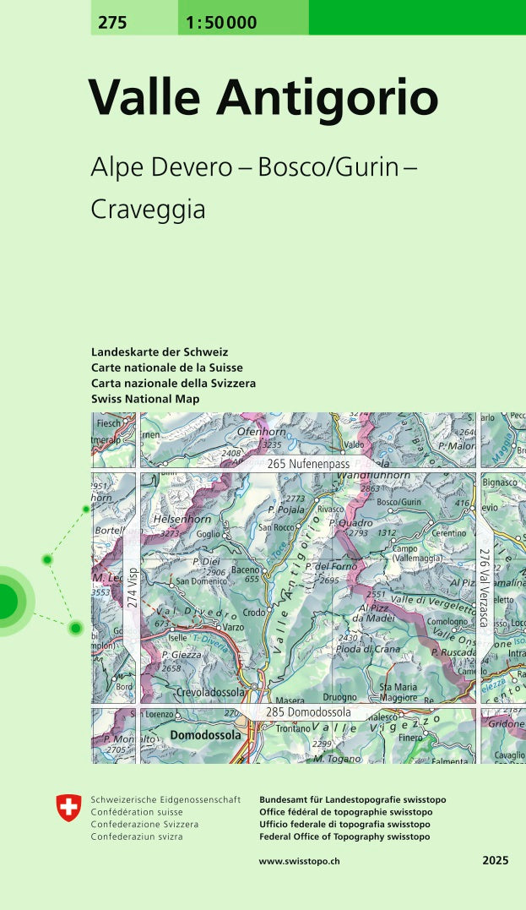Screen dimensions: 526x910
Task: Click the dark green header bar
Action: click(416, 17)
